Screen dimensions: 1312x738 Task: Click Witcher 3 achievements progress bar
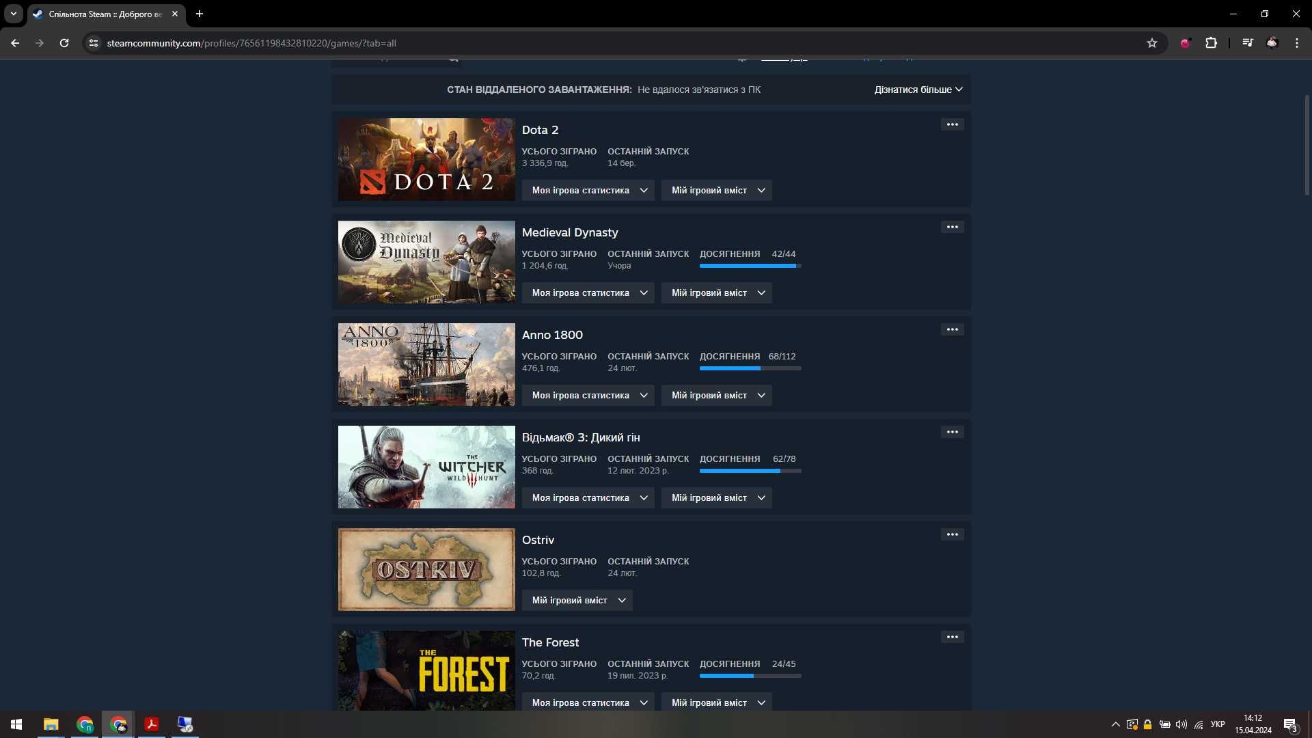[750, 471]
